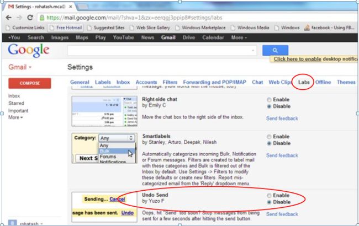Image resolution: width=359 pixels, height=226 pixels.
Task: Expand the More menu in Google bar
Action: [x=239, y=37]
